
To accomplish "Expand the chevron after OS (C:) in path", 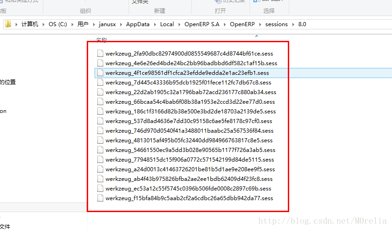I will [73, 24].
